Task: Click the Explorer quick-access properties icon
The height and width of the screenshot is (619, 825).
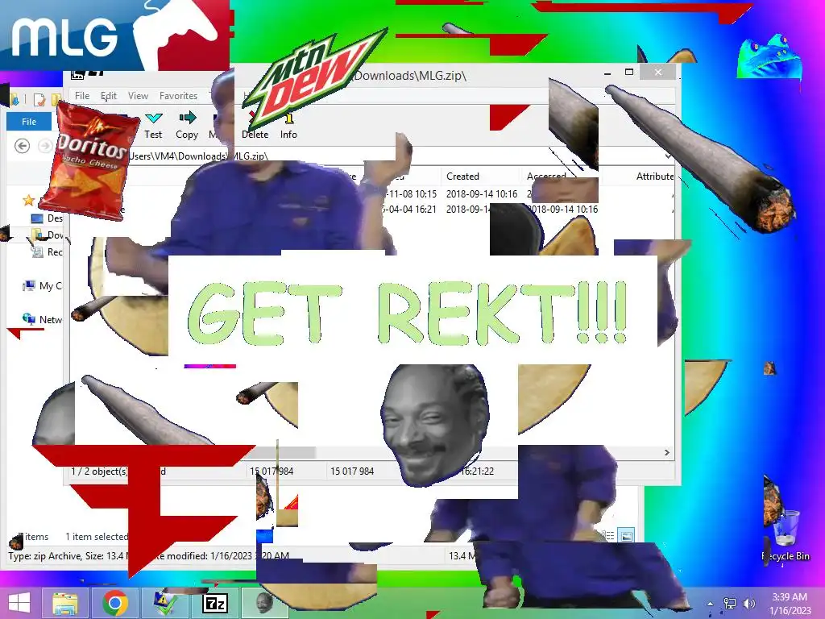Action: (x=39, y=99)
